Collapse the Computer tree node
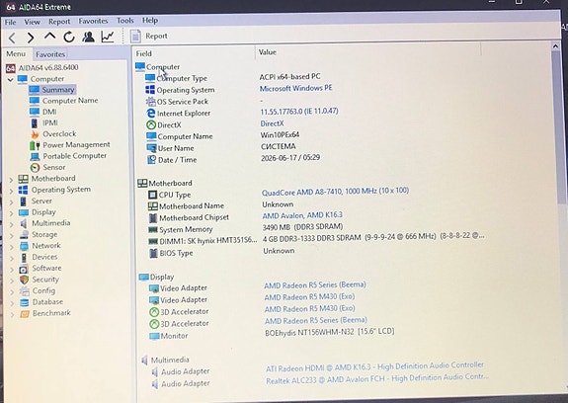Image resolution: width=568 pixels, height=403 pixels. [10, 79]
